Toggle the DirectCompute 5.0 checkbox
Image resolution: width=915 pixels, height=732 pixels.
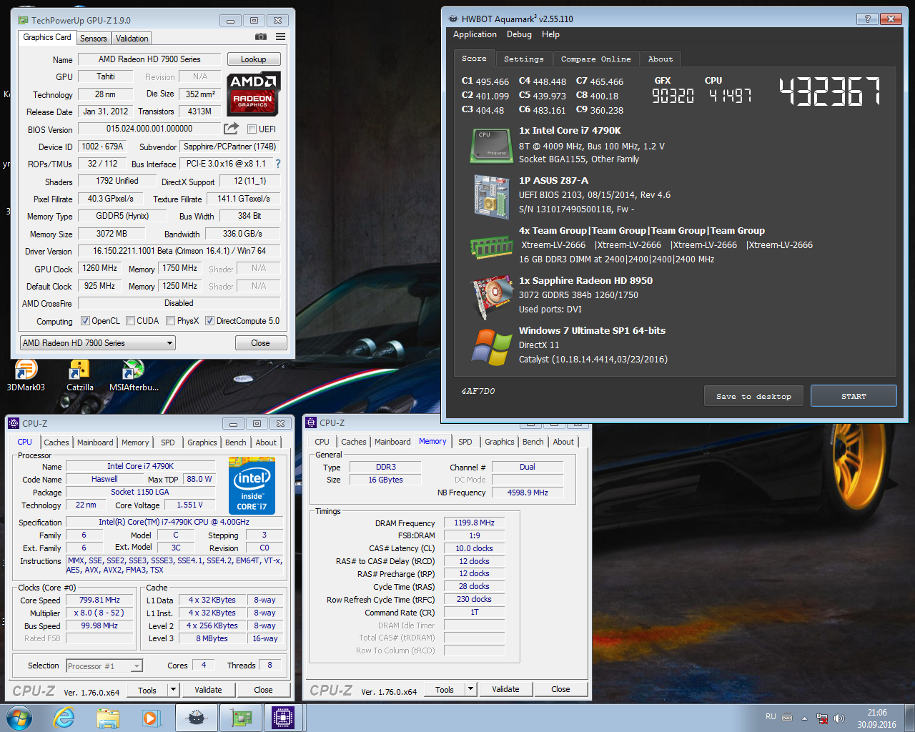(x=209, y=321)
